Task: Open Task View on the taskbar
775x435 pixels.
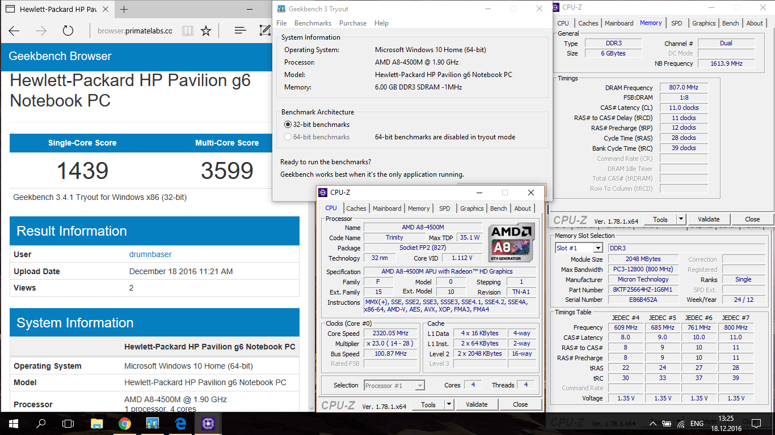Action: 68,423
